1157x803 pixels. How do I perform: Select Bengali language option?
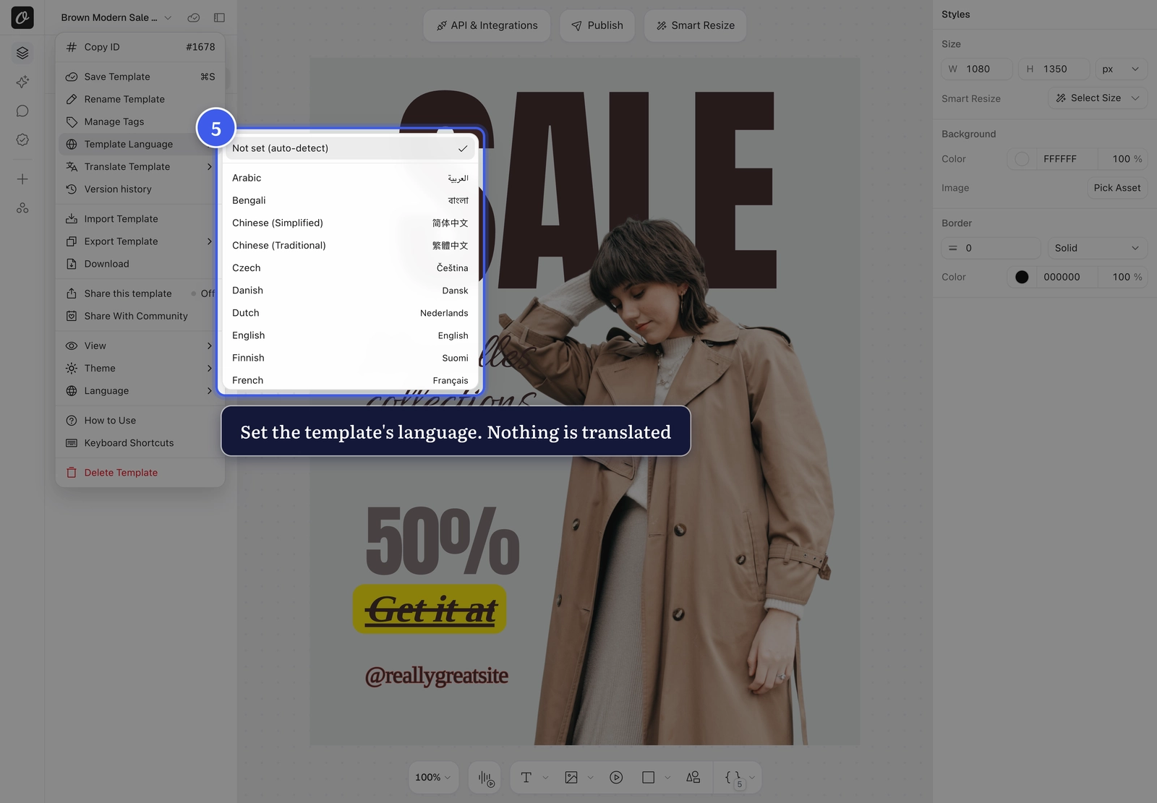coord(350,200)
